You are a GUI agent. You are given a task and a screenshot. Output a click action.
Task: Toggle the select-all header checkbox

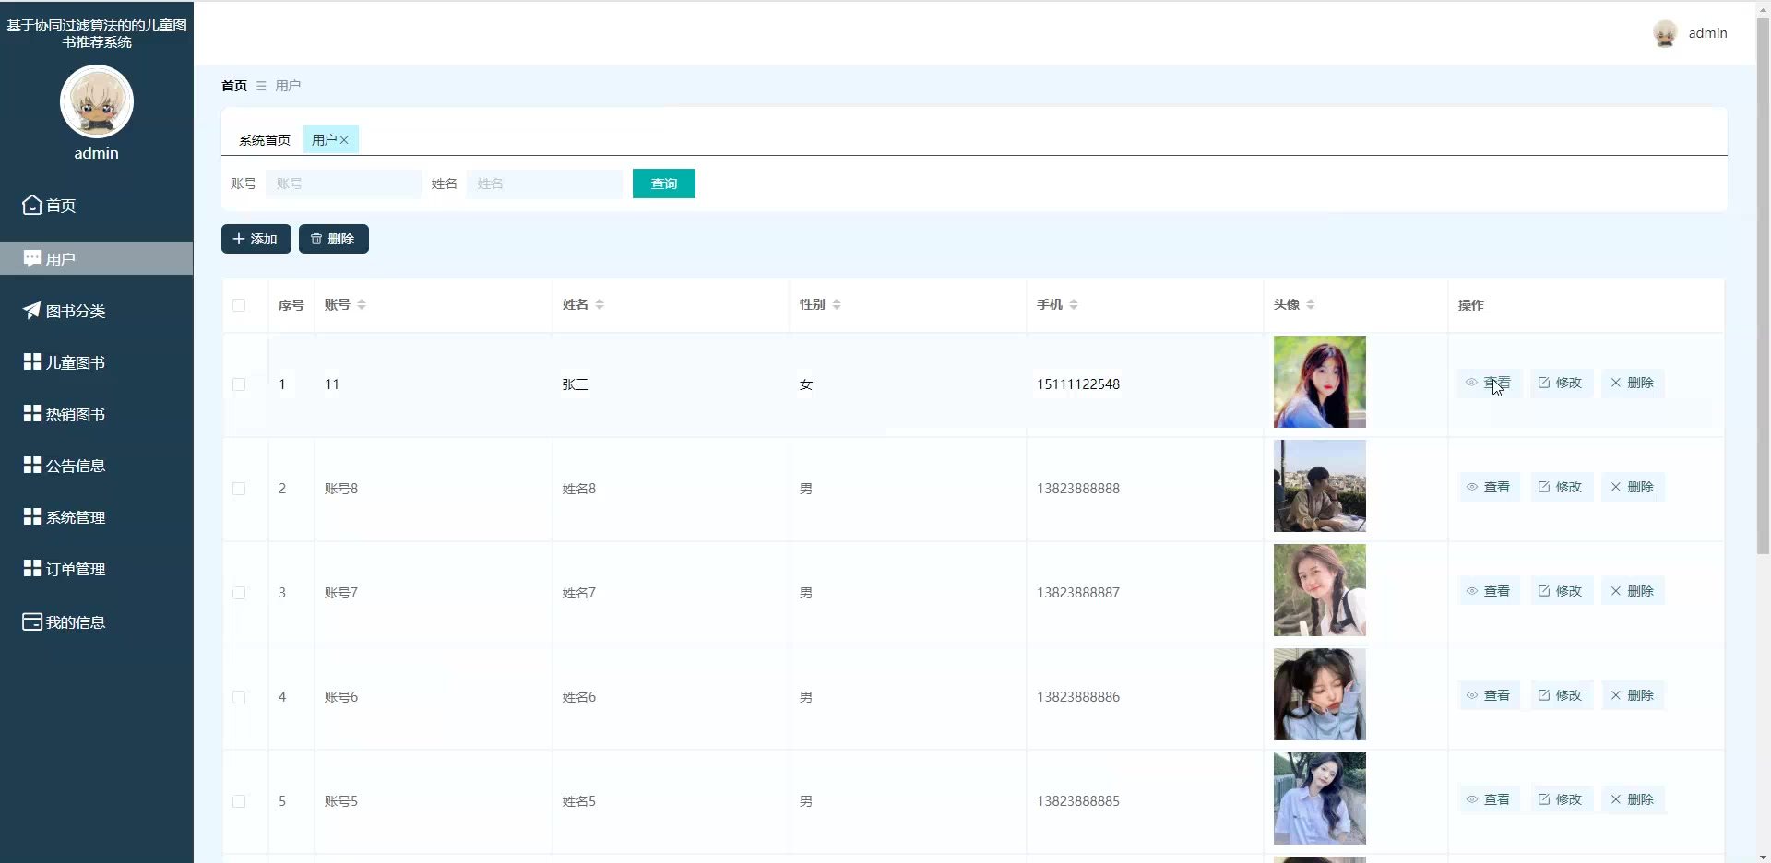tap(239, 305)
